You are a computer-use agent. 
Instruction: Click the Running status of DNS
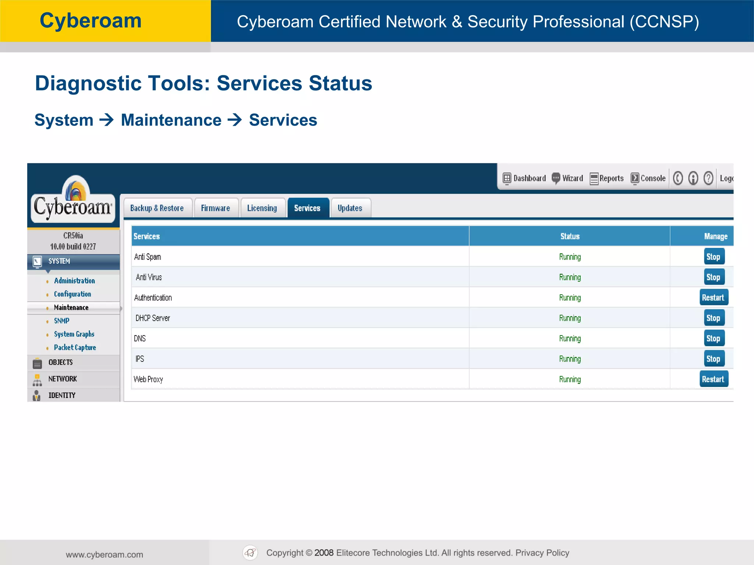[570, 339]
